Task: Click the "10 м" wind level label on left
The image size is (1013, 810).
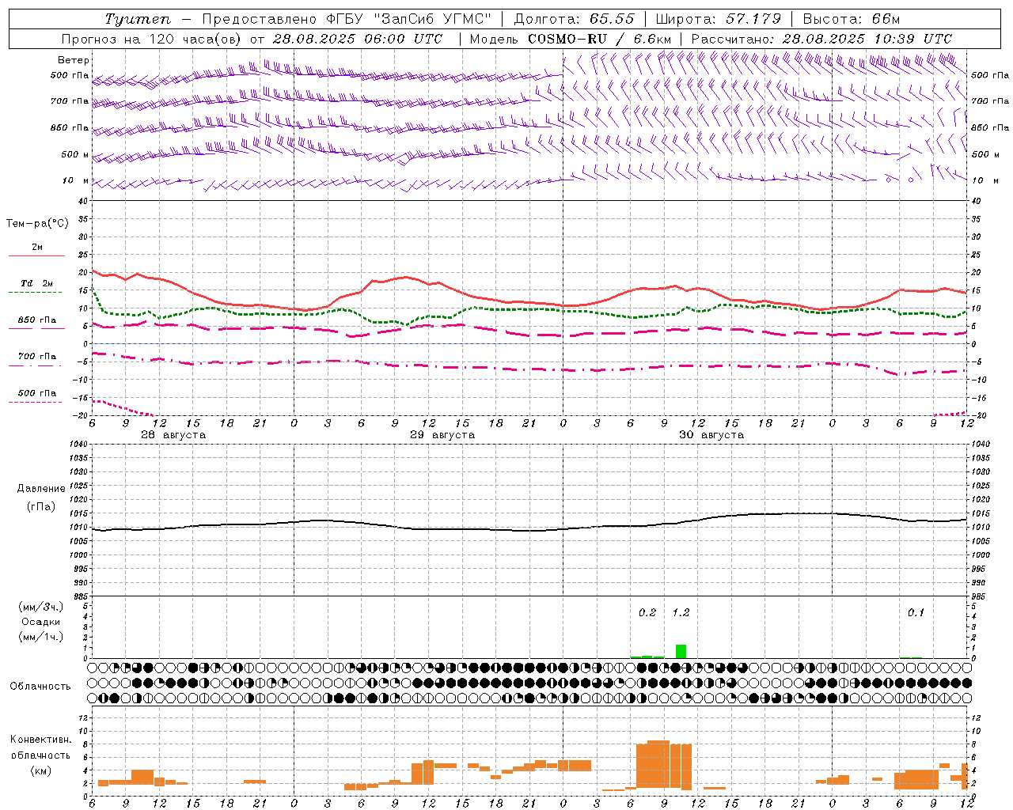Action: point(76,180)
